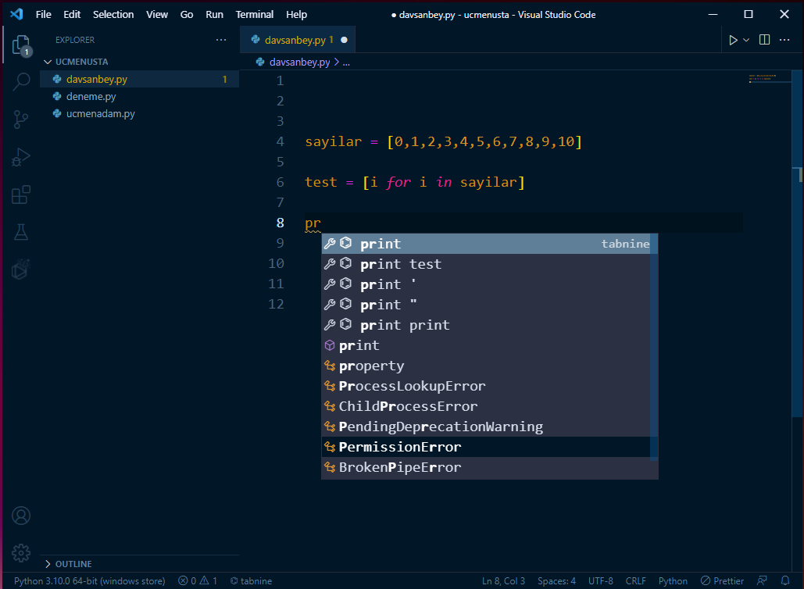The image size is (804, 589).
Task: Open the Run and Debug view
Action: tap(21, 157)
